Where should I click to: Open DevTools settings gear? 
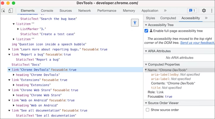204,11
